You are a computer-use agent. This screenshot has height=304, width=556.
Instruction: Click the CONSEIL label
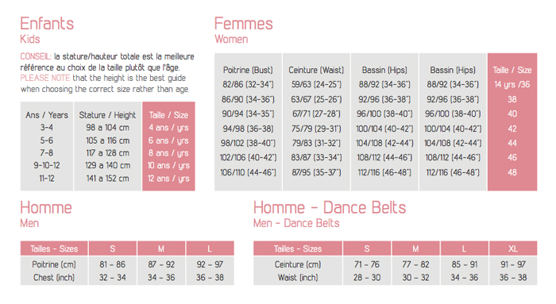36,56
